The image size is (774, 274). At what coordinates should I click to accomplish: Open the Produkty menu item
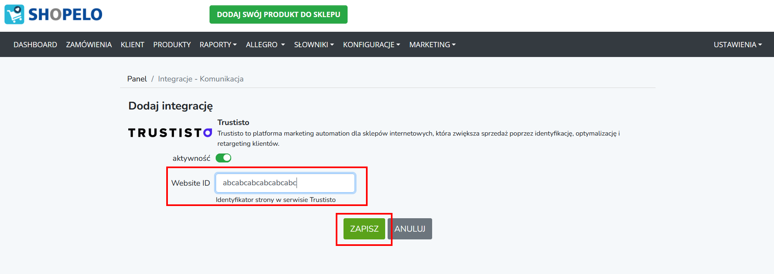(x=172, y=45)
